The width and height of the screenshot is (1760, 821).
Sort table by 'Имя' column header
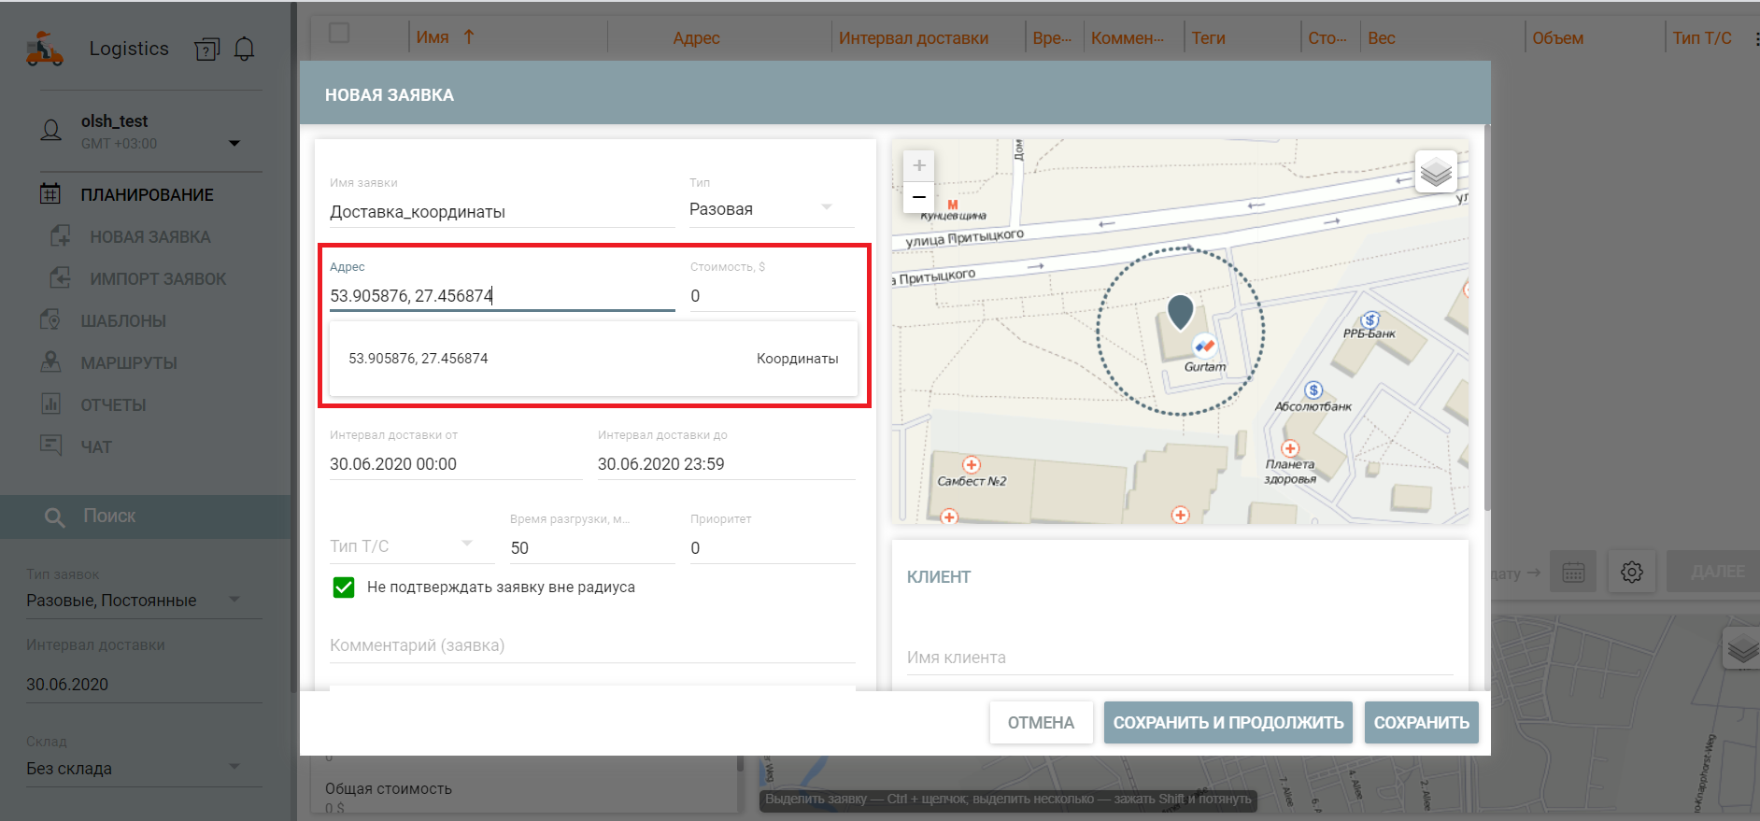(433, 38)
